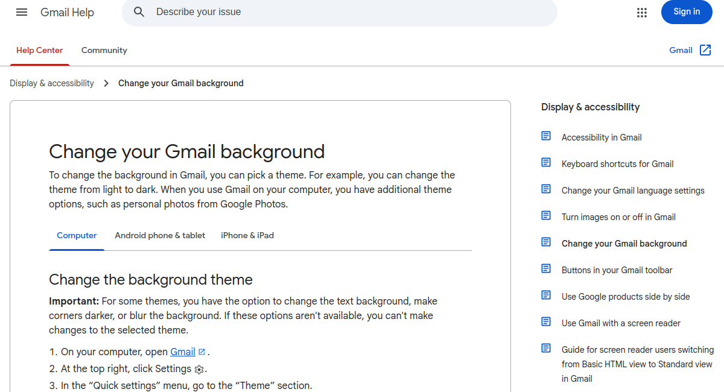The width and height of the screenshot is (724, 392).
Task: Open the Keyboard shortcuts for Gmail article
Action: pyautogui.click(x=617, y=164)
